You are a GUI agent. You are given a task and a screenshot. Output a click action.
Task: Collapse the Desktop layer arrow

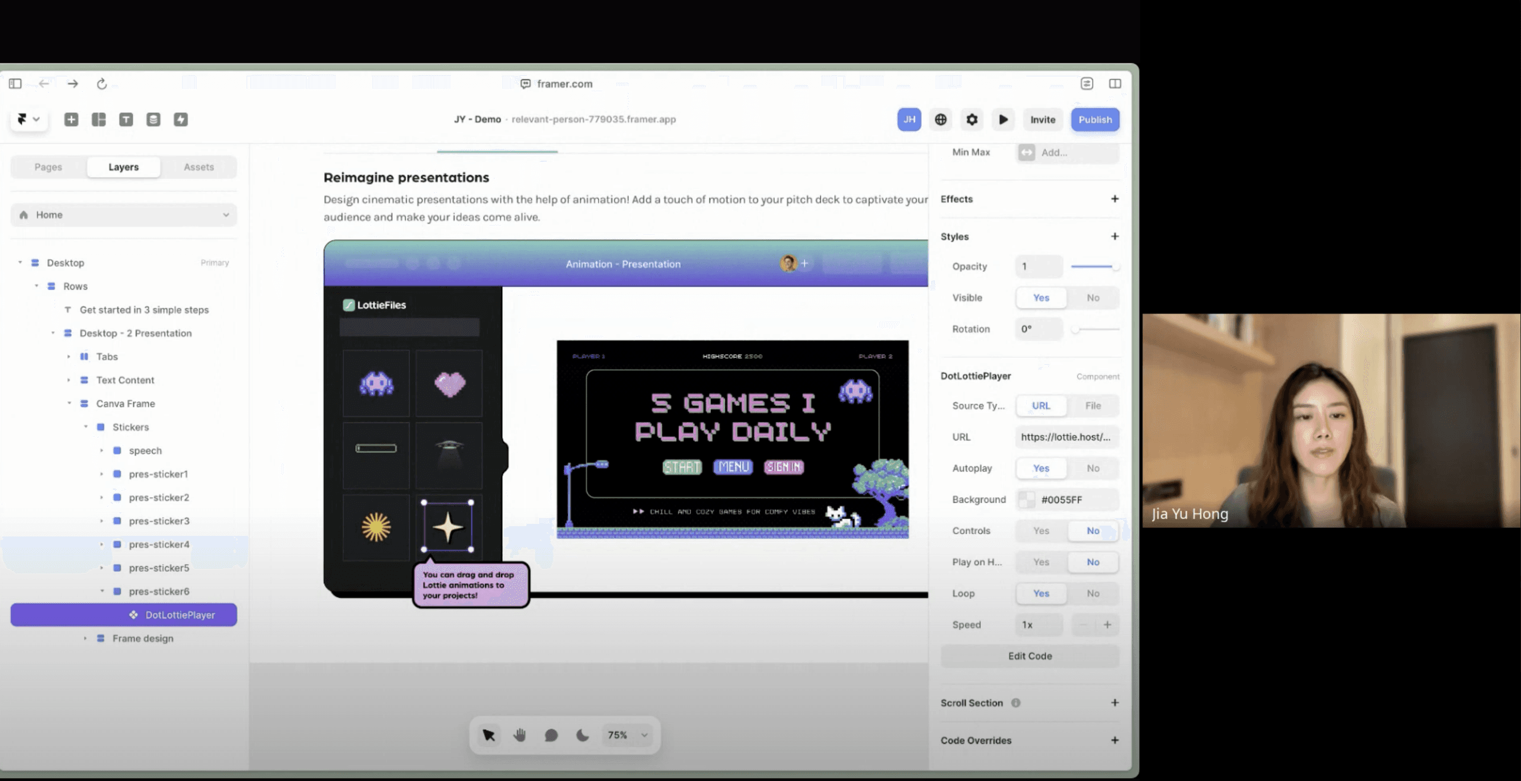20,262
